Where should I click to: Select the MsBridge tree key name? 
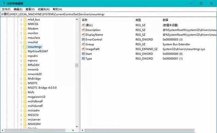[x=34, y=79]
